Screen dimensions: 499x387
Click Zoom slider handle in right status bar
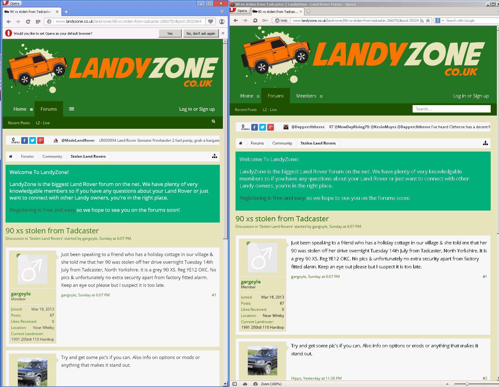pyautogui.click(x=467, y=384)
